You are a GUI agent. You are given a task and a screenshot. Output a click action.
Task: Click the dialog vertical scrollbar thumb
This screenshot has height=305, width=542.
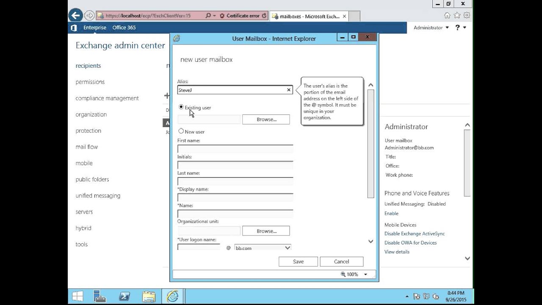pos(371,144)
